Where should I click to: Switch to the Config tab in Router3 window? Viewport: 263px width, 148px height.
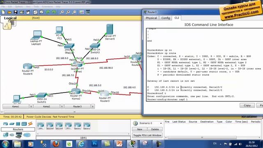[x=166, y=18]
